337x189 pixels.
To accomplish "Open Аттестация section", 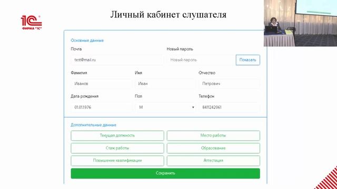I will point(213,161).
